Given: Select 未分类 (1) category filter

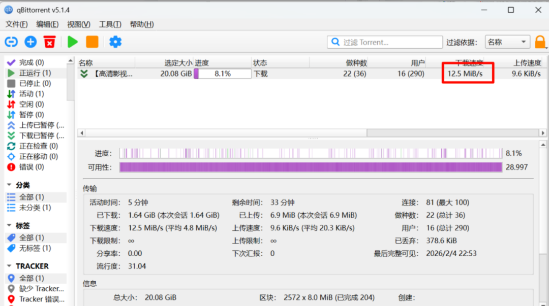Looking at the screenshot, I should pyautogui.click(x=36, y=208).
